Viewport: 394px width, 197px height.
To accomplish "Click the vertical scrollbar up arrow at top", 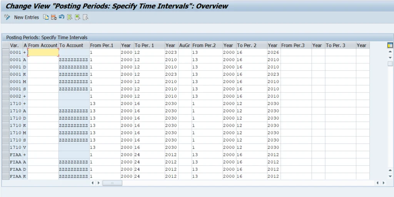I will 390,52.
